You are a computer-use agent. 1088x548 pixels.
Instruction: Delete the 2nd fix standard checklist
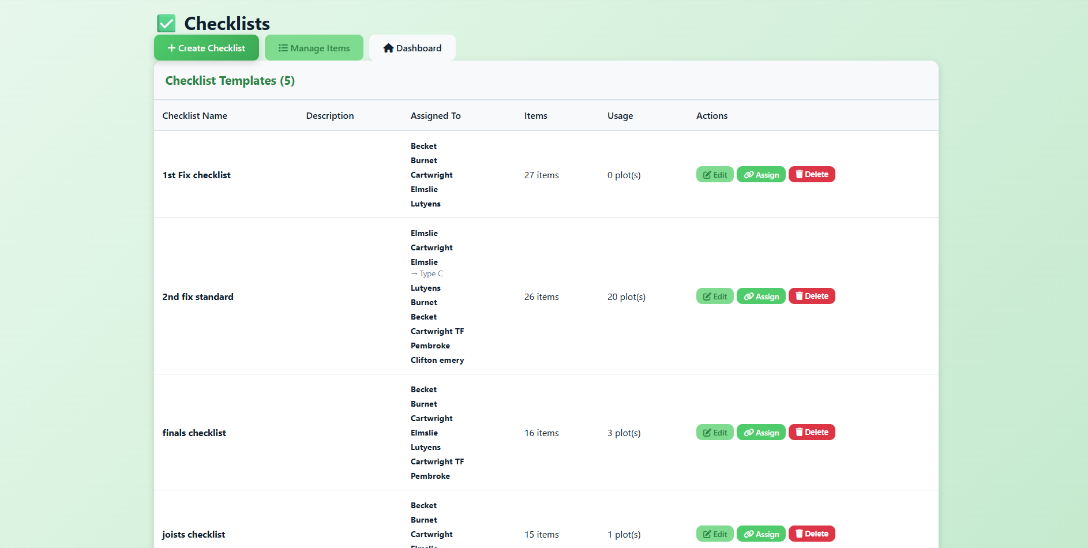(812, 296)
